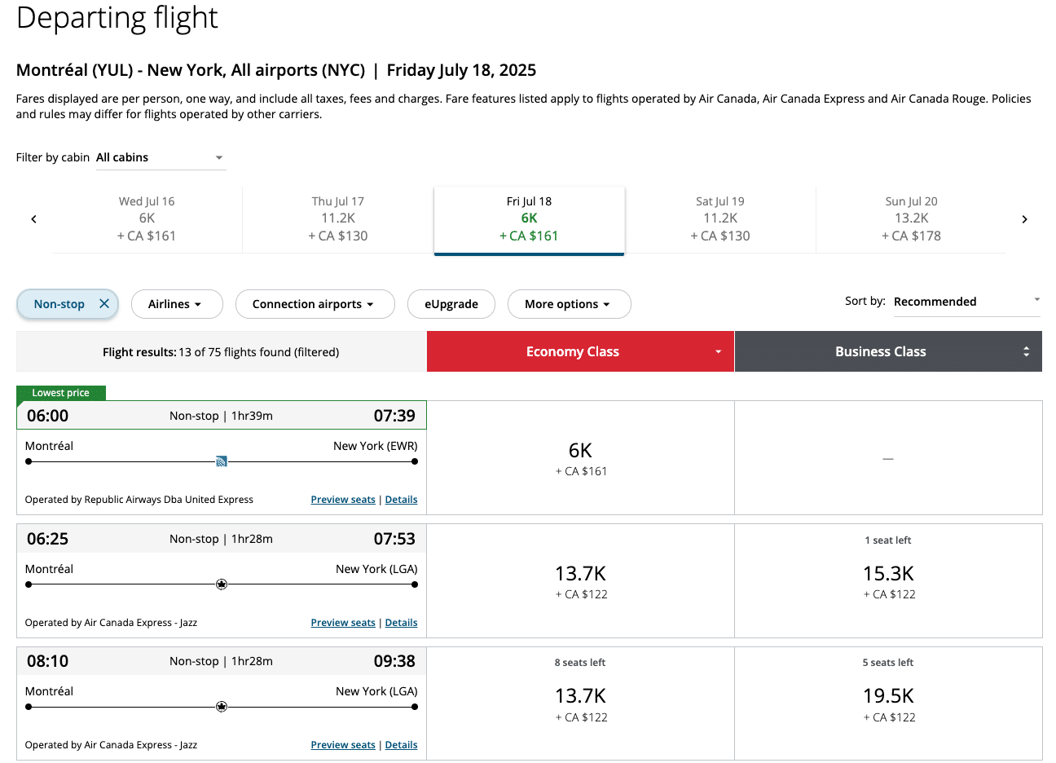Screen dimensions: 1056x763
Task: Switch to Sat Jul 19 date tab
Action: click(720, 219)
